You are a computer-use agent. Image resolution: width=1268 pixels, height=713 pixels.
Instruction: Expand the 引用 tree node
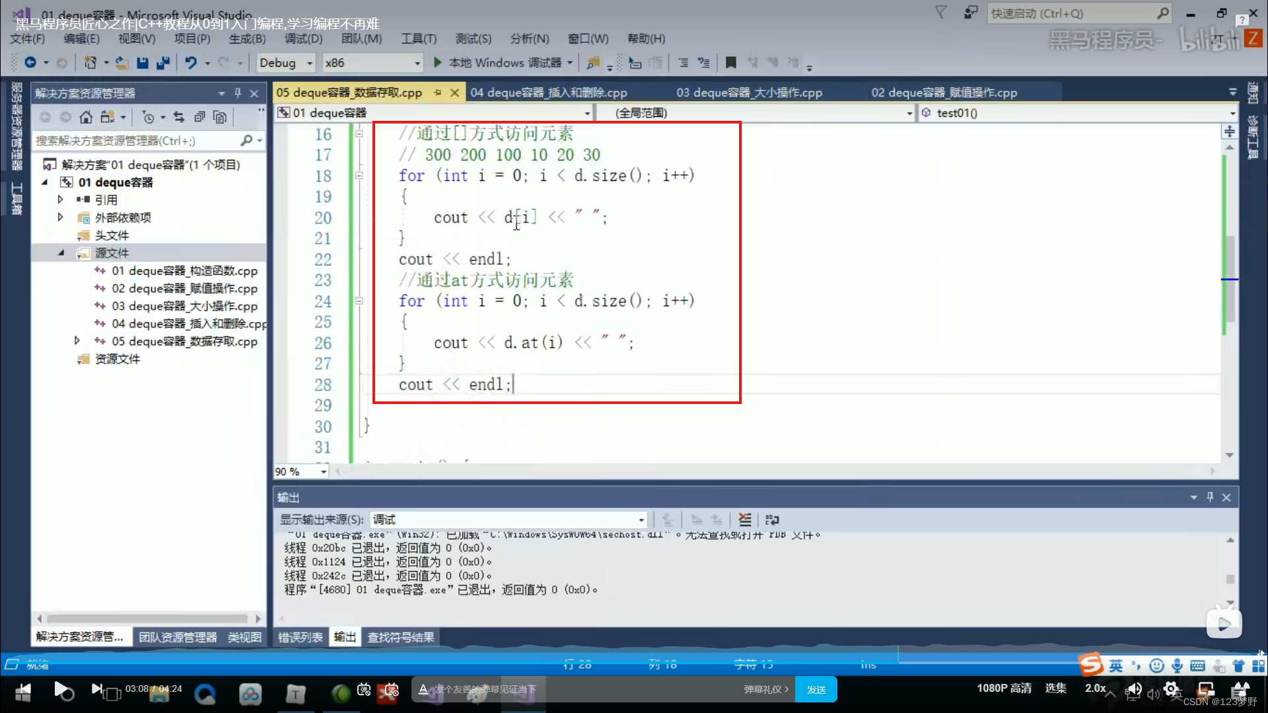pyautogui.click(x=61, y=199)
